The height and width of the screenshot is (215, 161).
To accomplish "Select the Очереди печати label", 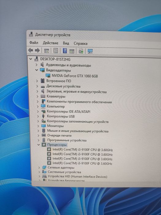I will coord(59,135).
